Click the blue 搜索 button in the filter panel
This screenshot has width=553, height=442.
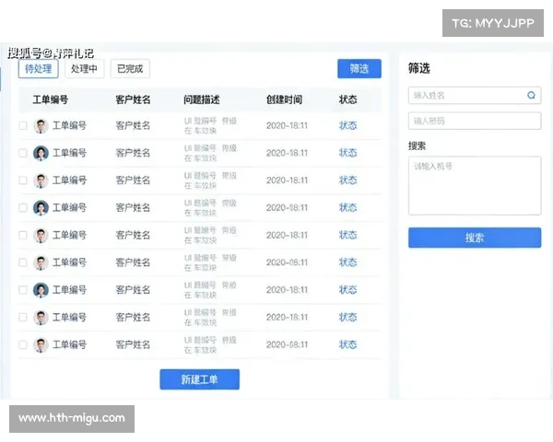(475, 238)
